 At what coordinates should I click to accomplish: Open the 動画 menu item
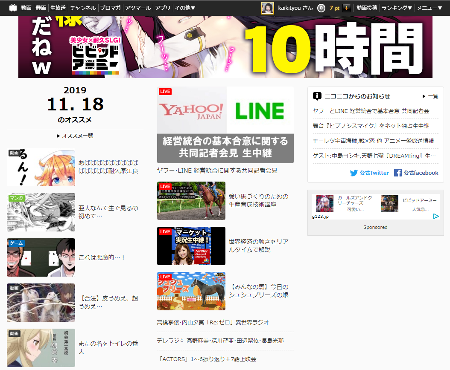(x=26, y=8)
